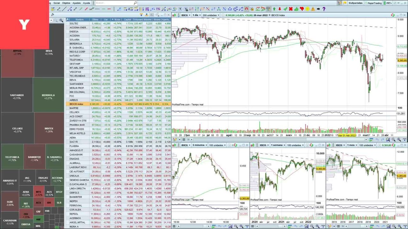This screenshot has height=229, width=408.
Task: Open the Ayuda menu
Action: coord(86,3)
